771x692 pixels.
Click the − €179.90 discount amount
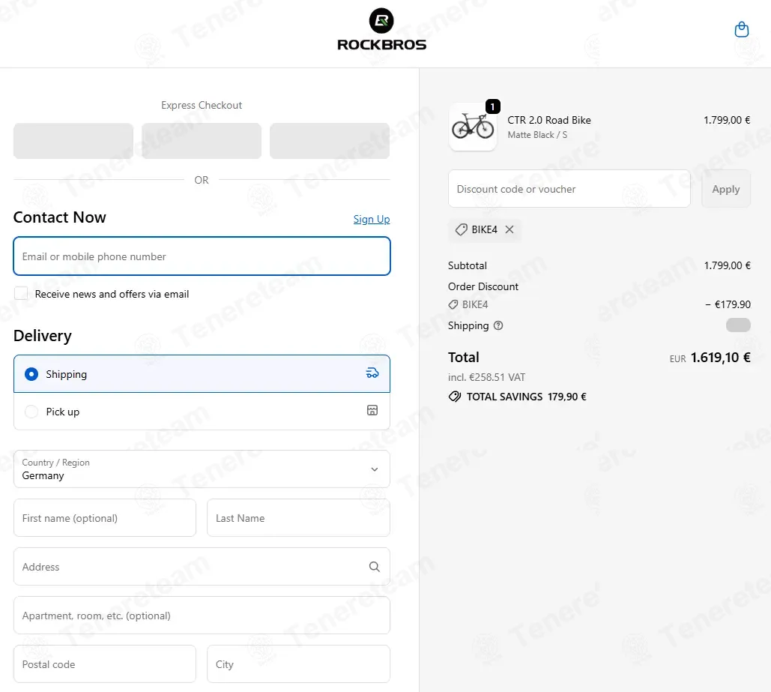(728, 304)
